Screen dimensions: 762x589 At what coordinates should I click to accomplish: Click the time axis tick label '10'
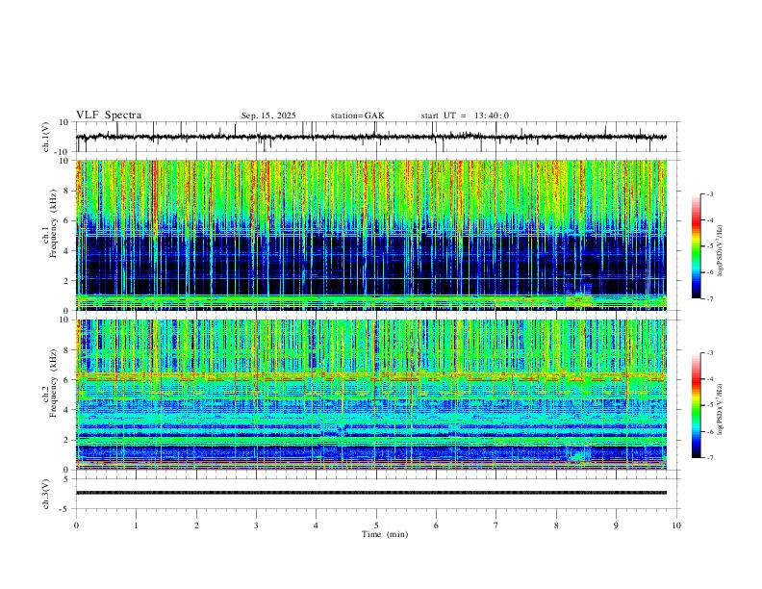[676, 525]
